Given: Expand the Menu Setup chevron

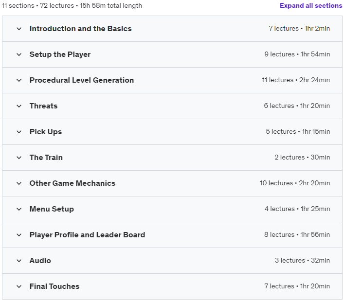Looking at the screenshot, I should (x=19, y=209).
